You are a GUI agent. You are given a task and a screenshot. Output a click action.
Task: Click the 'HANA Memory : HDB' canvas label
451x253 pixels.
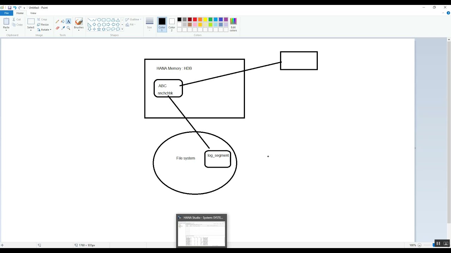click(174, 68)
